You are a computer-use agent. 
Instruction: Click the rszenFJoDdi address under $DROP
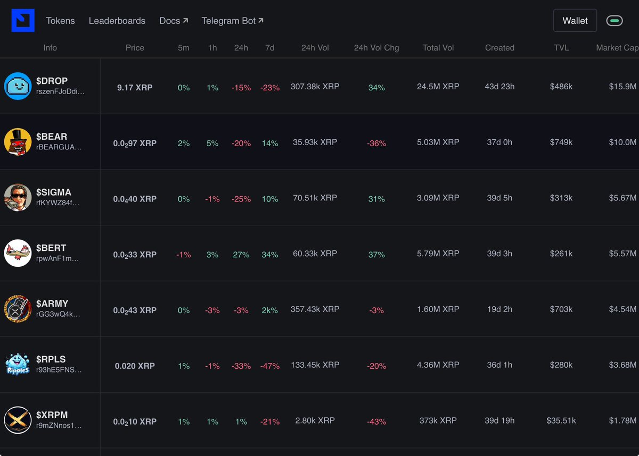[60, 91]
